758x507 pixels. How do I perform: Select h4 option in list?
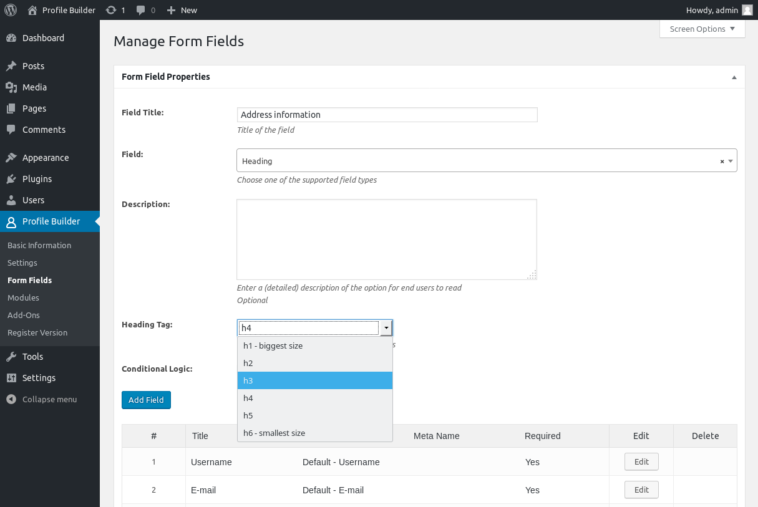pyautogui.click(x=315, y=398)
